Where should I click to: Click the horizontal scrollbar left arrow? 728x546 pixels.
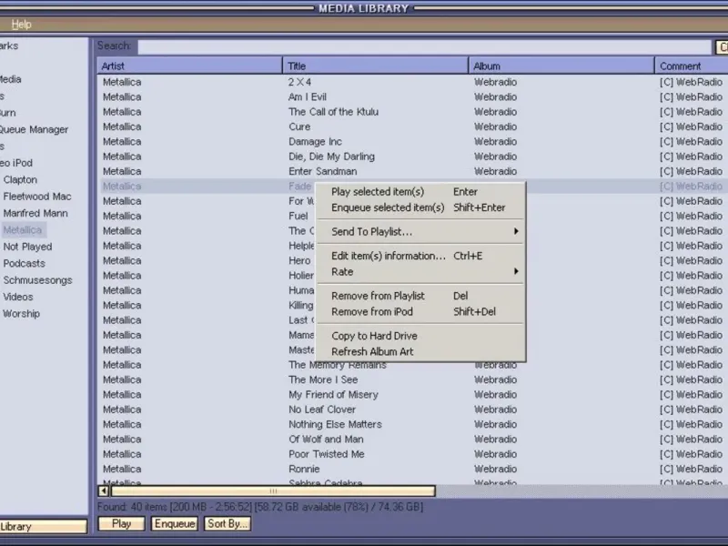point(104,490)
